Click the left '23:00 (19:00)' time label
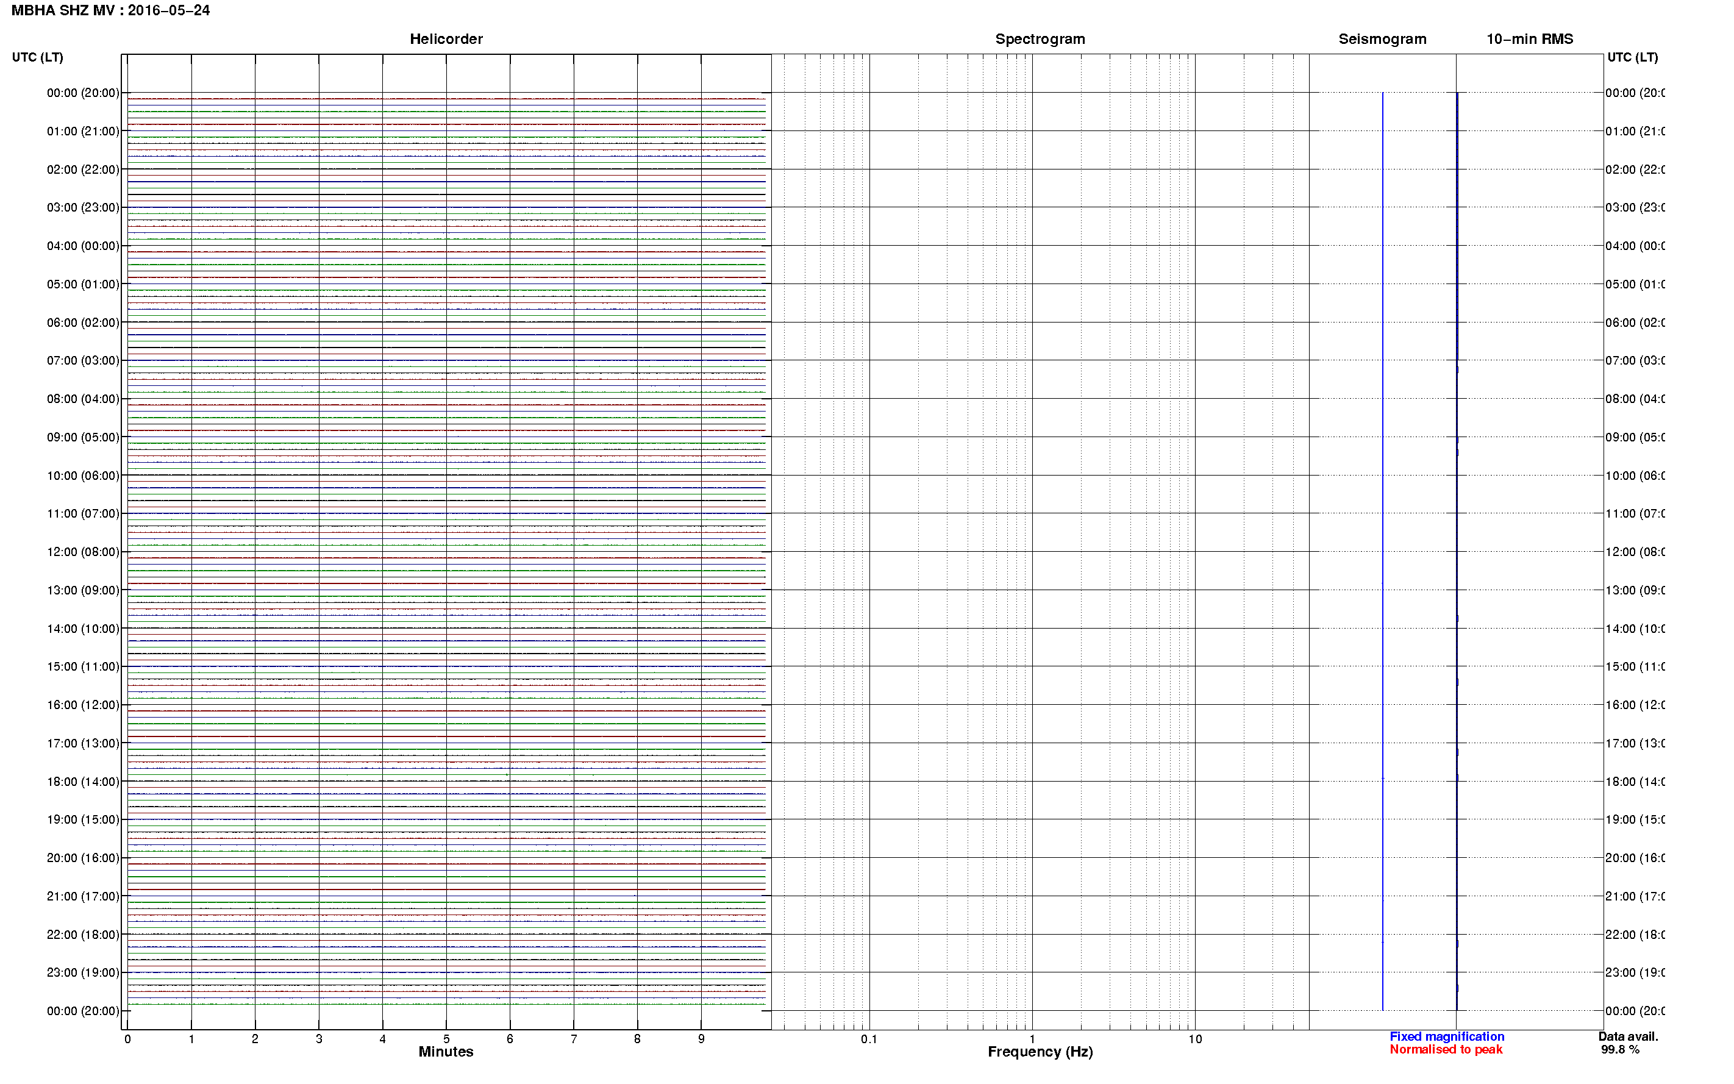Screen dimensions: 1734x1084 (x=83, y=973)
